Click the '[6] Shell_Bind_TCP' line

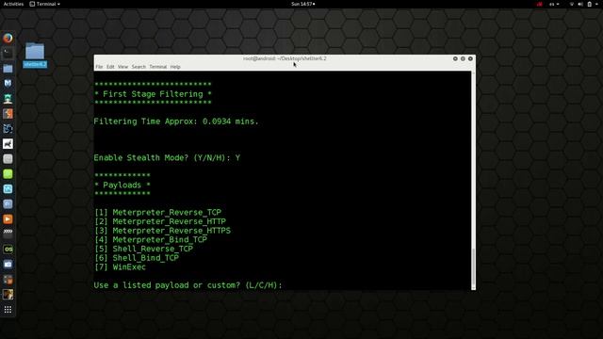(137, 258)
